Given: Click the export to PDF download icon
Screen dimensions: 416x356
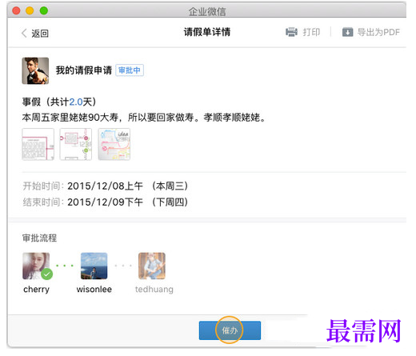Looking at the screenshot, I should (347, 32).
